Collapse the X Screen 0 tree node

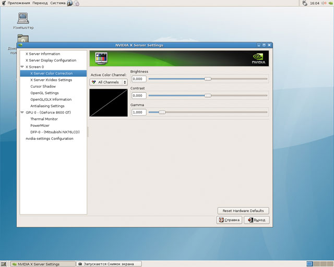(x=22, y=67)
